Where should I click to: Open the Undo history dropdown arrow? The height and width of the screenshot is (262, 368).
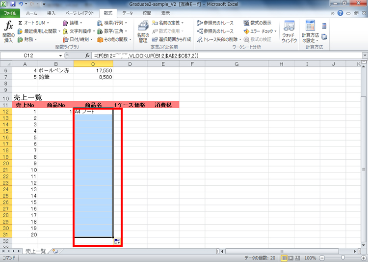(26, 4)
